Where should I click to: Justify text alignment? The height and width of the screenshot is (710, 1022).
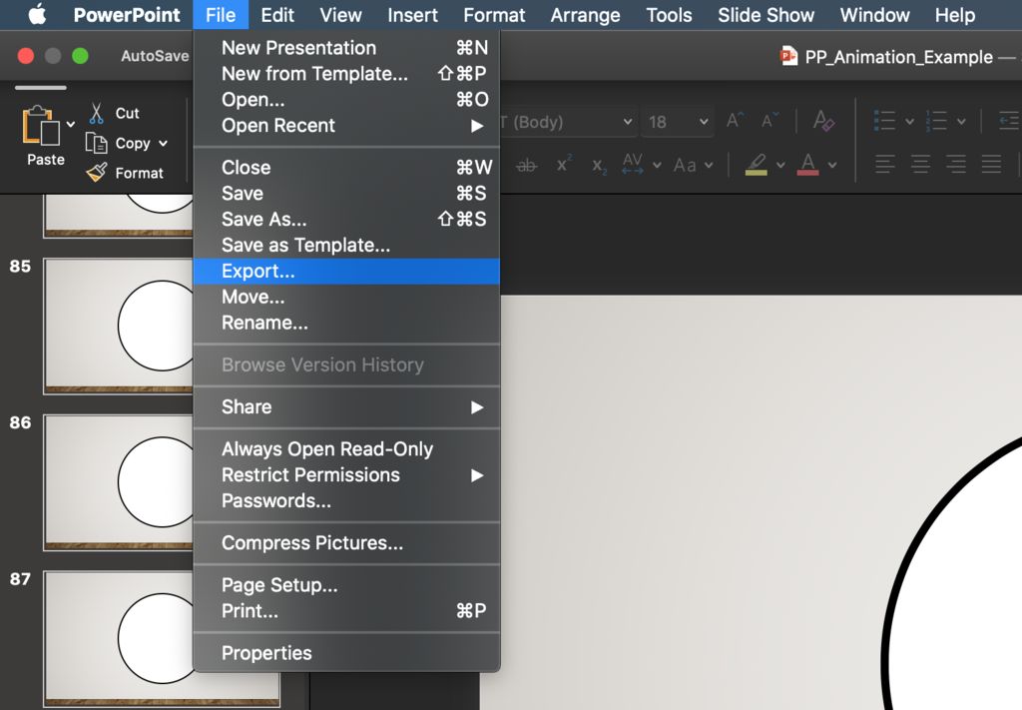[x=991, y=164]
